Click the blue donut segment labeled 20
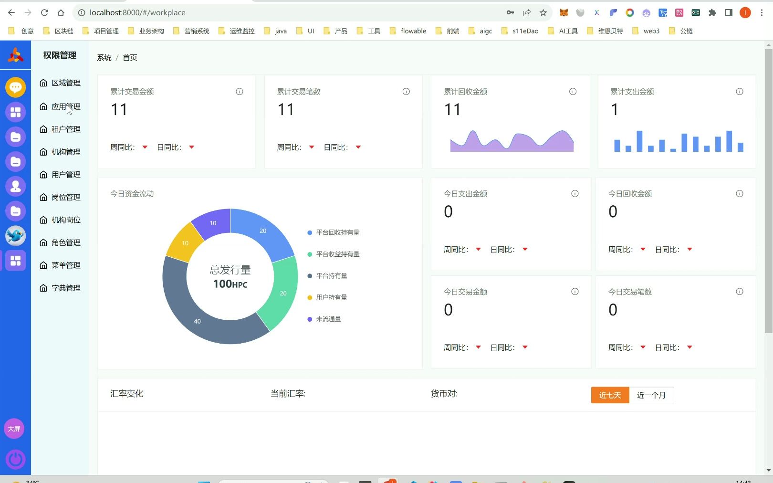Image resolution: width=773 pixels, height=483 pixels. (263, 231)
